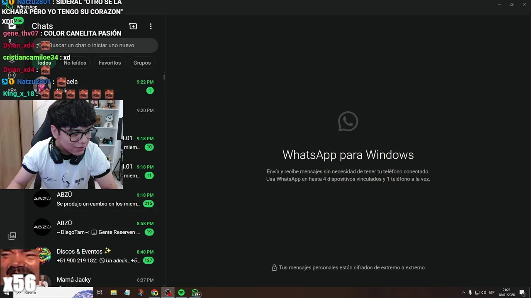531x298 pixels.
Task: Open File Explorer from the taskbar
Action: click(x=113, y=293)
